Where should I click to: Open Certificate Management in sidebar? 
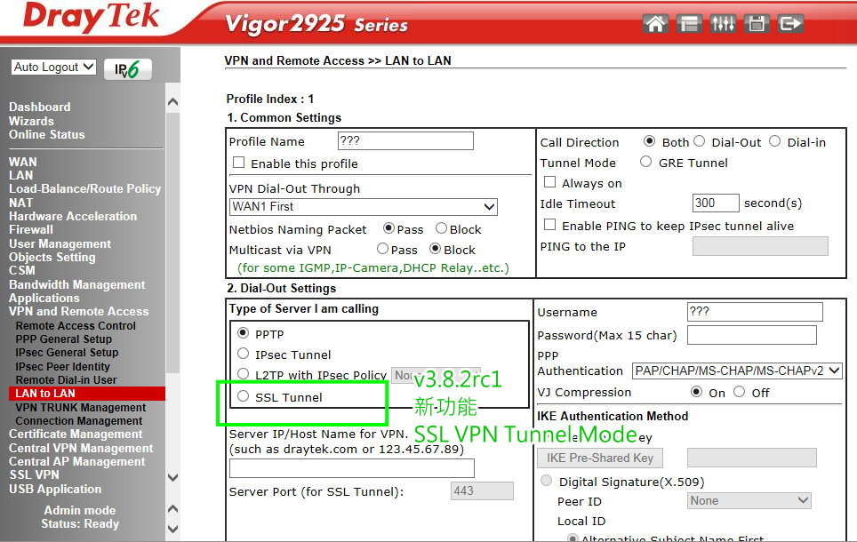(76, 434)
